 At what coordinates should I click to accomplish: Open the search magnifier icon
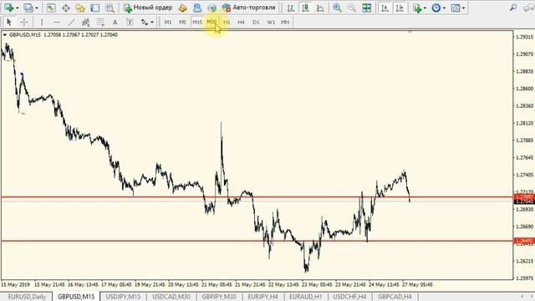pos(512,8)
